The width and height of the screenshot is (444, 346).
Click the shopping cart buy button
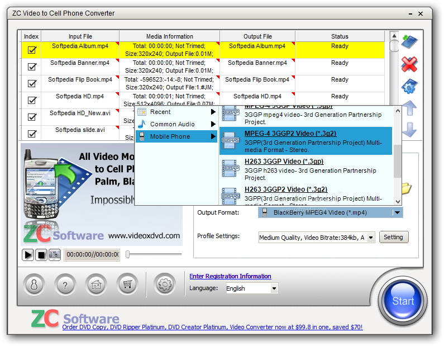[127, 285]
